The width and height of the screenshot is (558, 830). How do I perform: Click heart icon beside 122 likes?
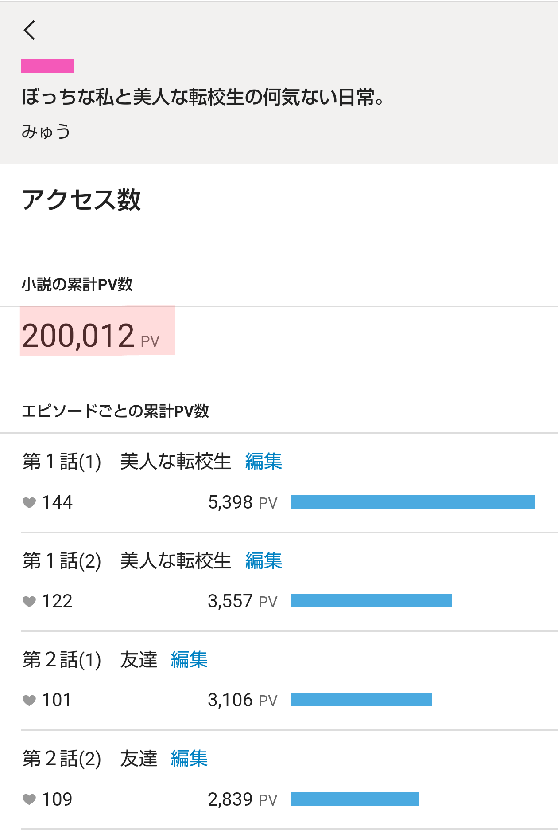point(29,601)
